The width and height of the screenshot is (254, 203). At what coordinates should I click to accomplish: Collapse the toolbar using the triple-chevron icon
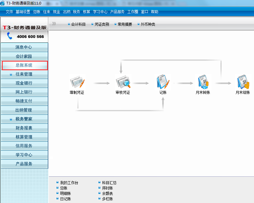point(54,24)
